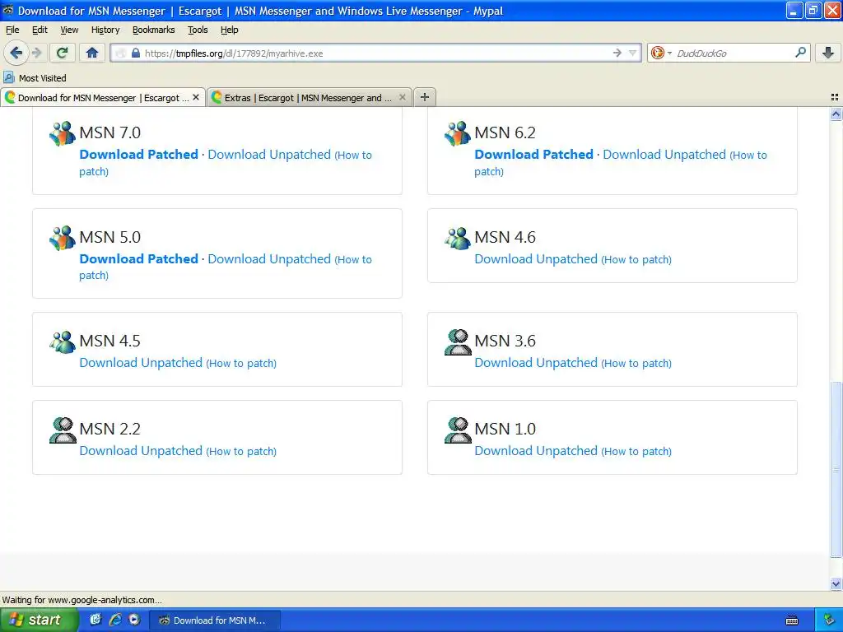Click the Show Desktop quick launch icon
The image size is (843, 632).
click(x=95, y=620)
